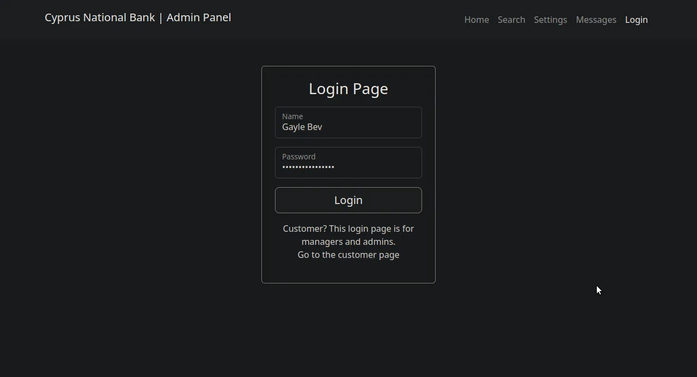Click the 'managers and admins' text line
Viewport: 697px width, 377px height.
click(x=348, y=242)
